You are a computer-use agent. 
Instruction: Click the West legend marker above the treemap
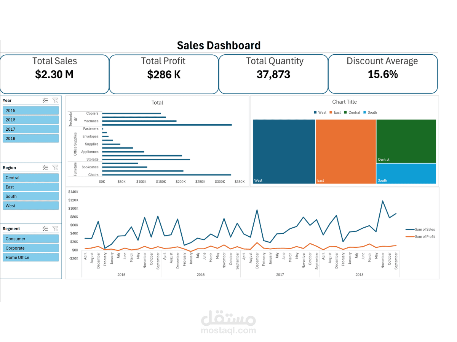[x=315, y=112]
